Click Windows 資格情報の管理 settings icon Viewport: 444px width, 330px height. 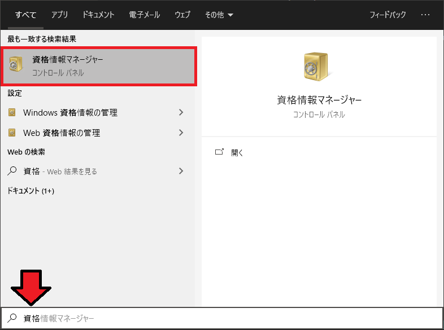(x=12, y=113)
